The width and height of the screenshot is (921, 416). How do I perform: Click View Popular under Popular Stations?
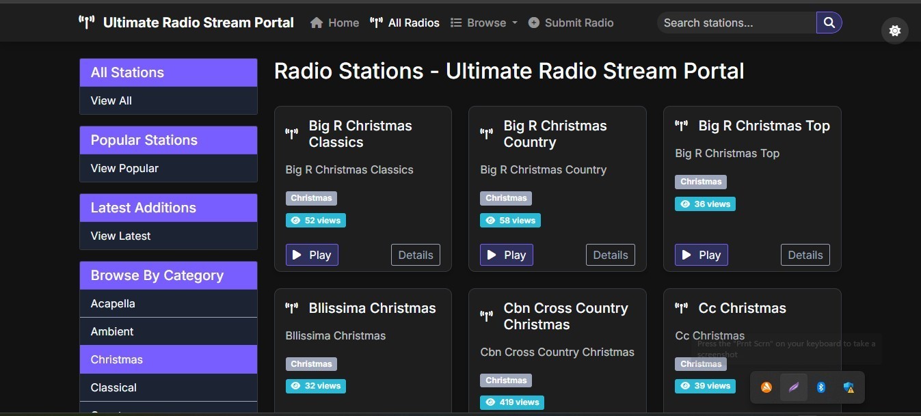tap(168, 168)
